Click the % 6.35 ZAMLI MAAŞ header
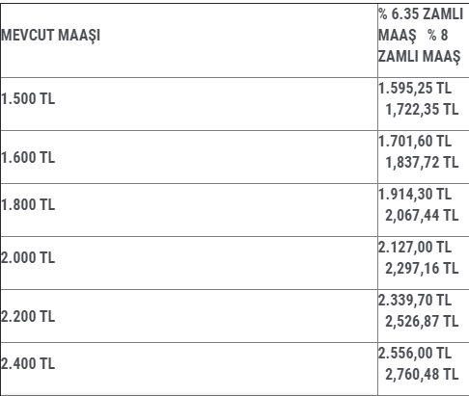The height and width of the screenshot is (396, 469). 421,24
